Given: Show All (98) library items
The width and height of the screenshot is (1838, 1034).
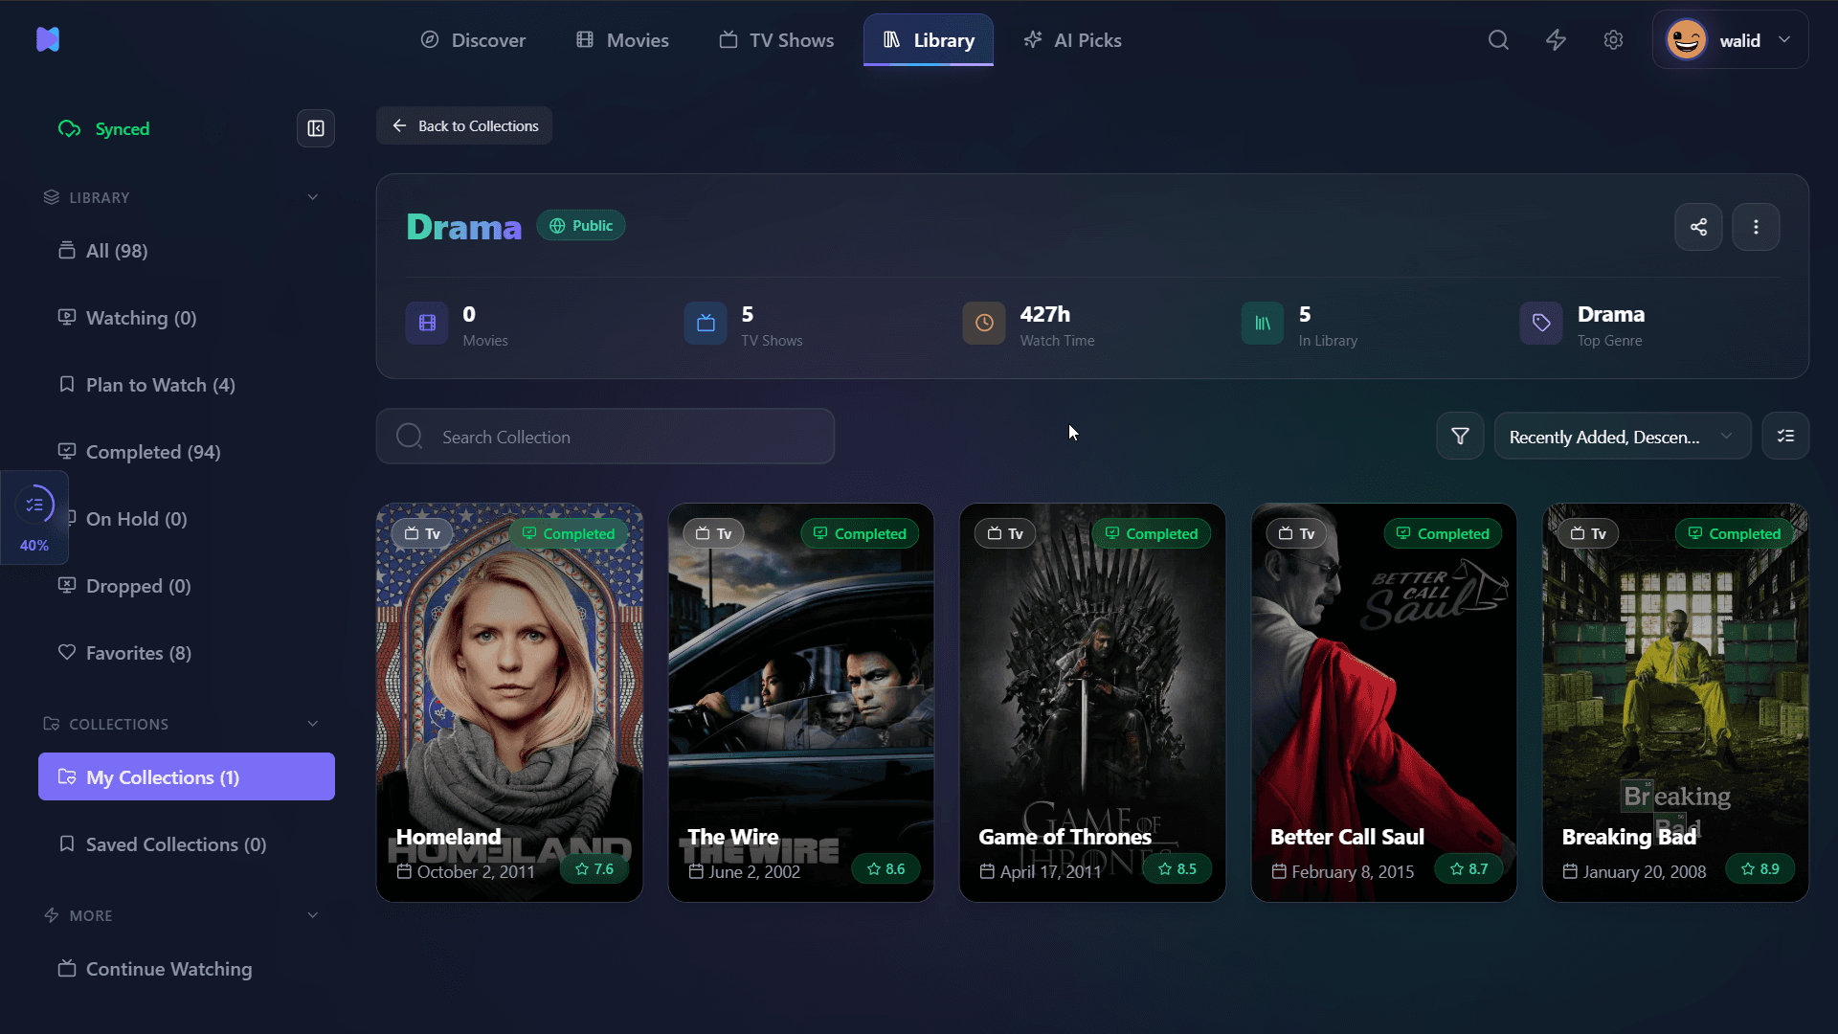Looking at the screenshot, I should 187,251.
